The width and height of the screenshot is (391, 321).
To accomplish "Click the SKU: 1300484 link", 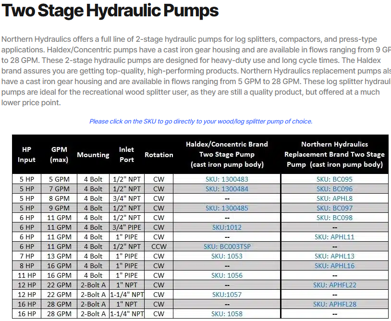I will [227, 189].
